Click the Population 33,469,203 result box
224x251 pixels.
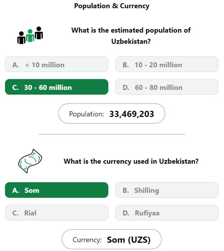(112, 113)
